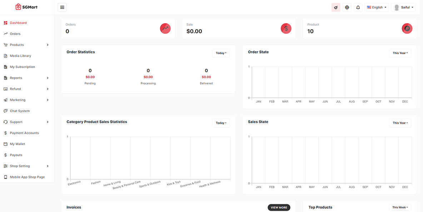Open the My Wallet sidebar item
Viewport: 423px width, 212px height.
(x=17, y=144)
